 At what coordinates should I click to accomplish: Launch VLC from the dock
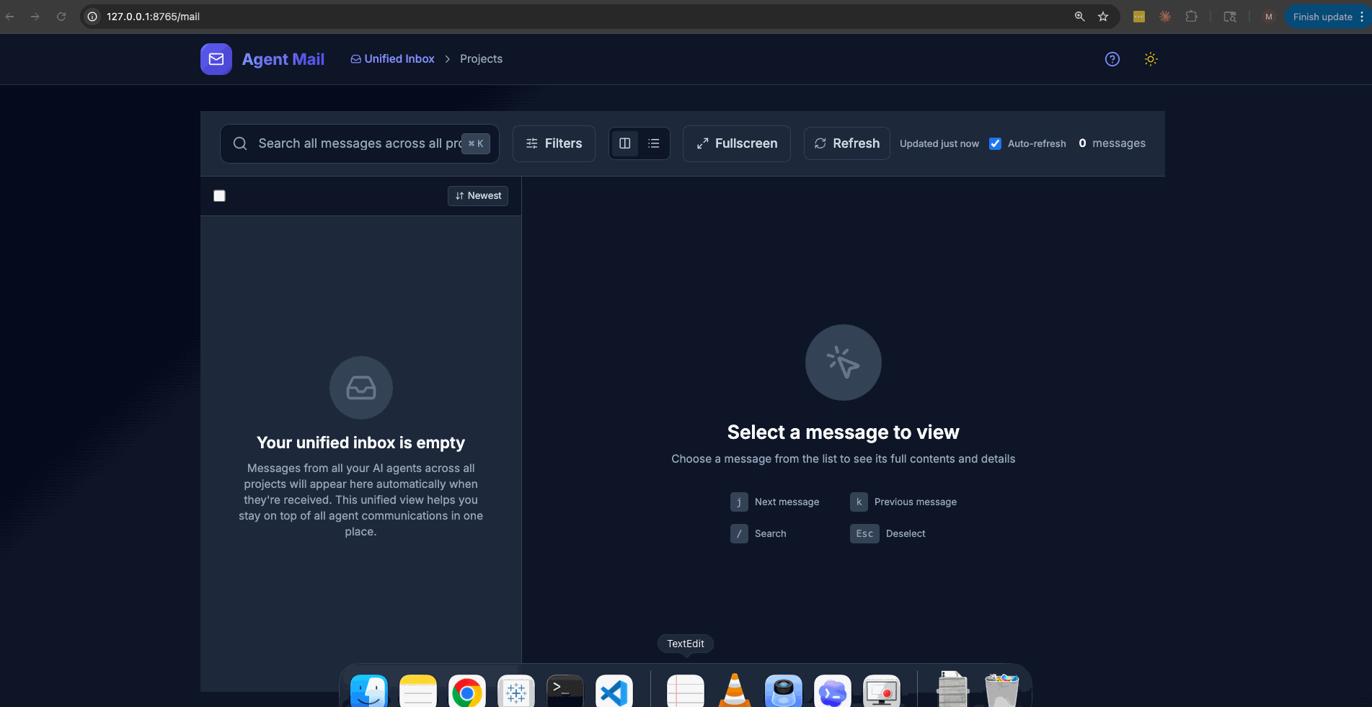click(x=734, y=690)
